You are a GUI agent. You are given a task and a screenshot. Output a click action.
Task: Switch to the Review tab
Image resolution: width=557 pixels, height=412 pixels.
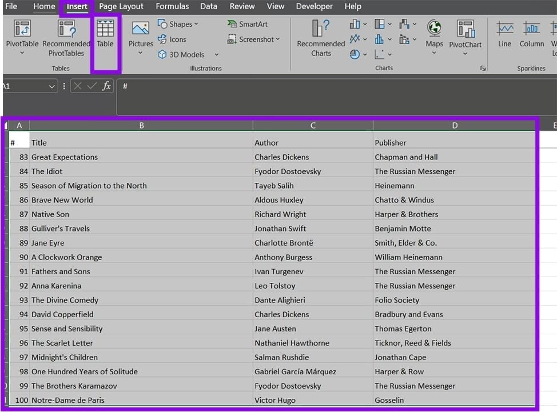[x=242, y=6]
